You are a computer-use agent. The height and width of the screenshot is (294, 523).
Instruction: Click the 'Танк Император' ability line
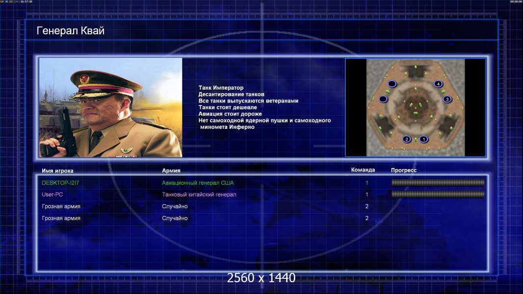[221, 88]
